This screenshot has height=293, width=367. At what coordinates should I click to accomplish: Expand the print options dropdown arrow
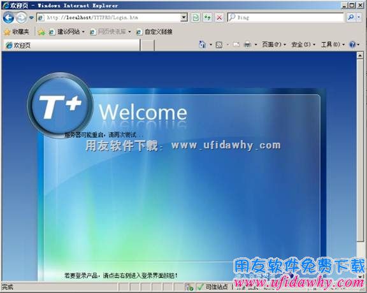pyautogui.click(x=256, y=45)
